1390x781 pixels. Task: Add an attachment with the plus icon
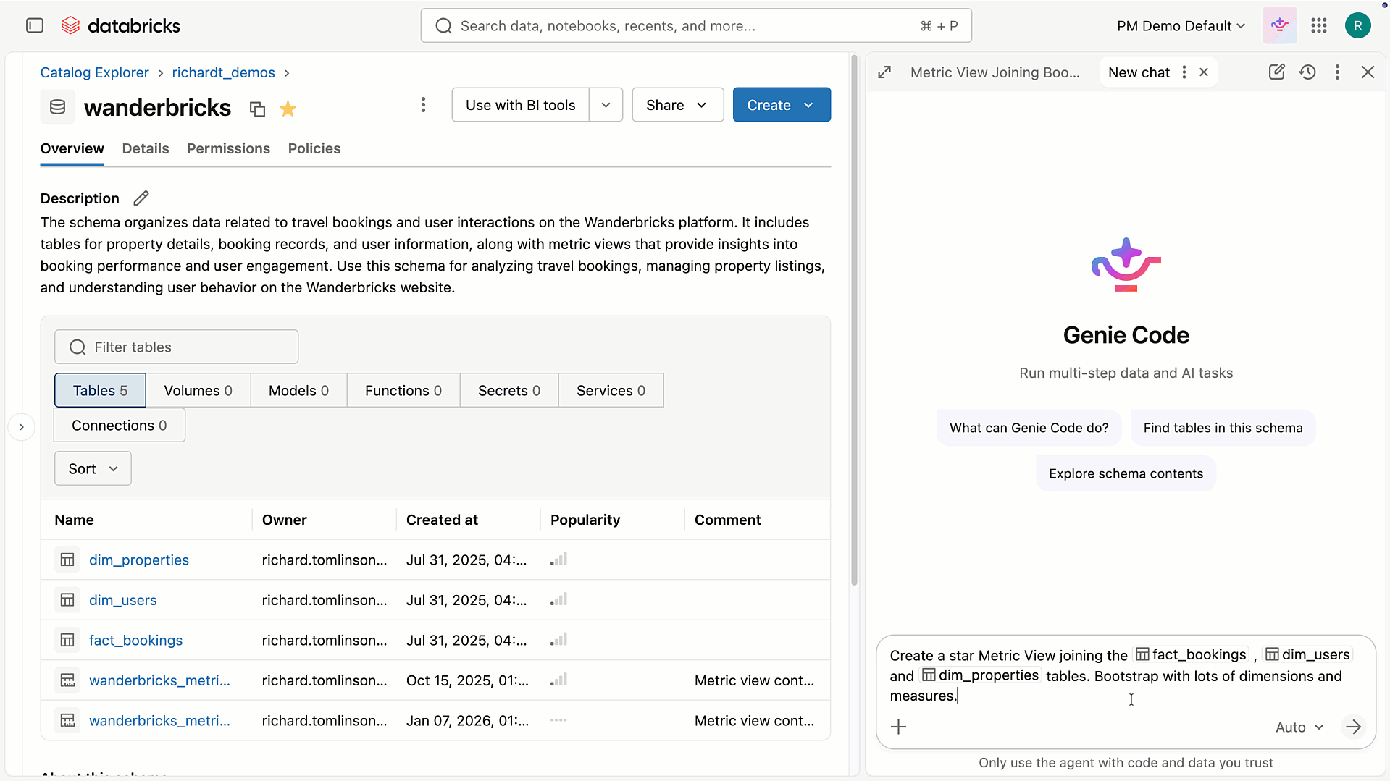pos(898,727)
